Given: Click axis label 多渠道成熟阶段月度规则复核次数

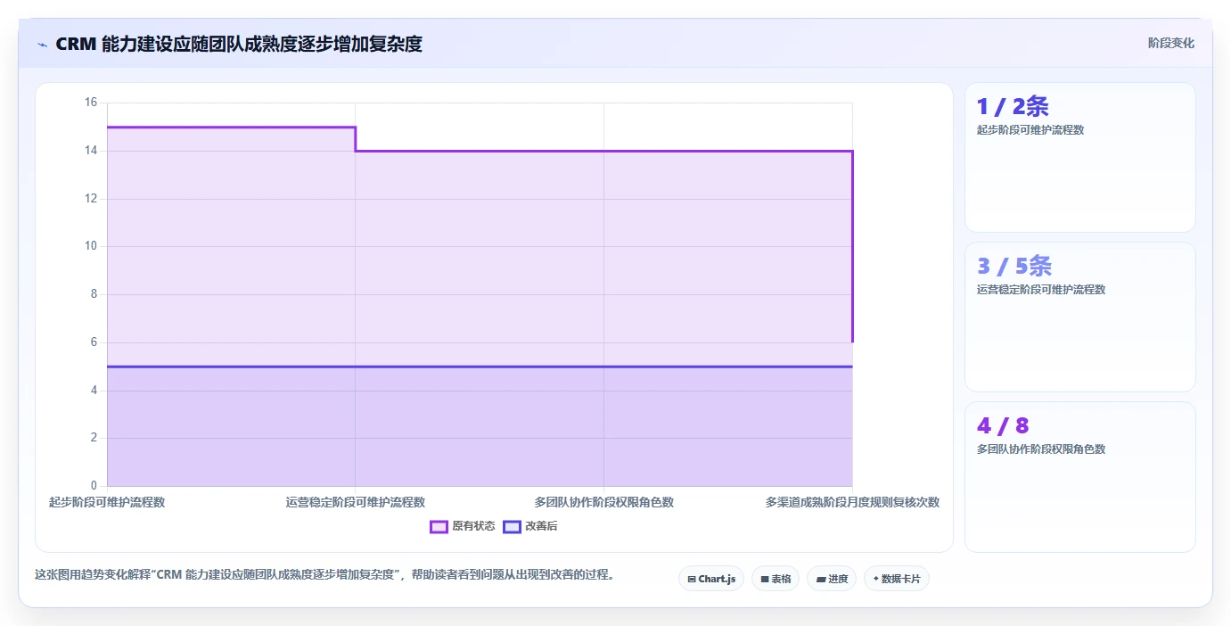Looking at the screenshot, I should coord(852,502).
